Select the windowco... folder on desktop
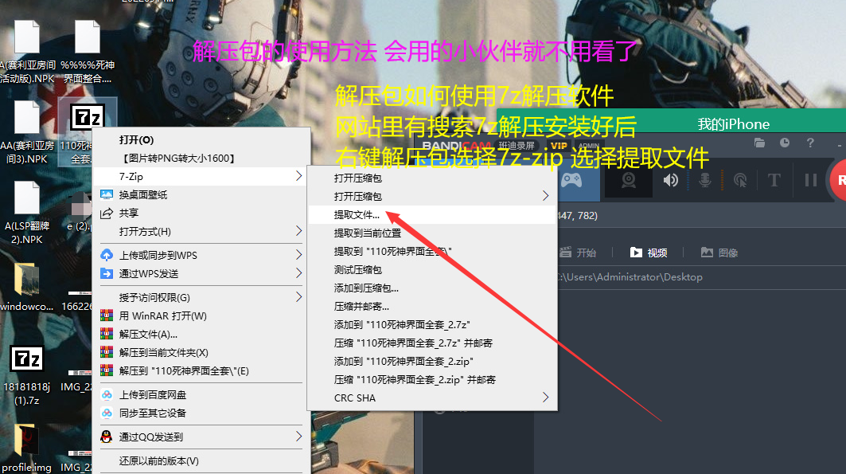 click(27, 288)
